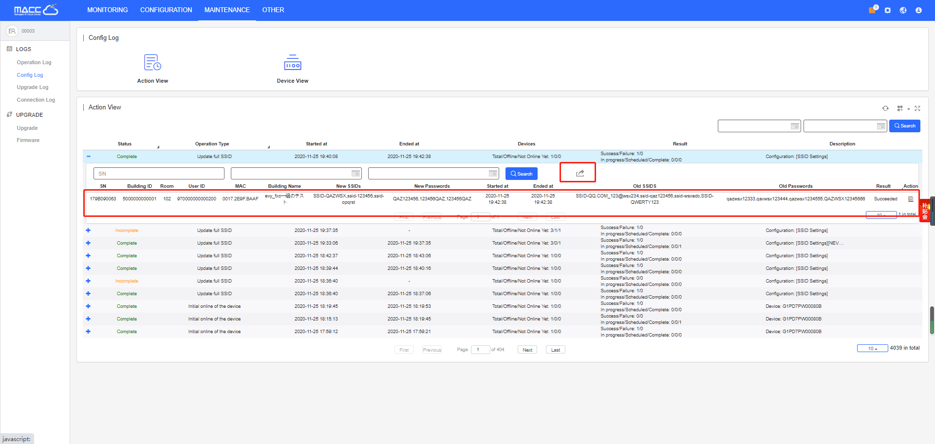The width and height of the screenshot is (935, 444).
Task: Open the page size dropdown showing 10 near 4039 in total
Action: point(872,348)
